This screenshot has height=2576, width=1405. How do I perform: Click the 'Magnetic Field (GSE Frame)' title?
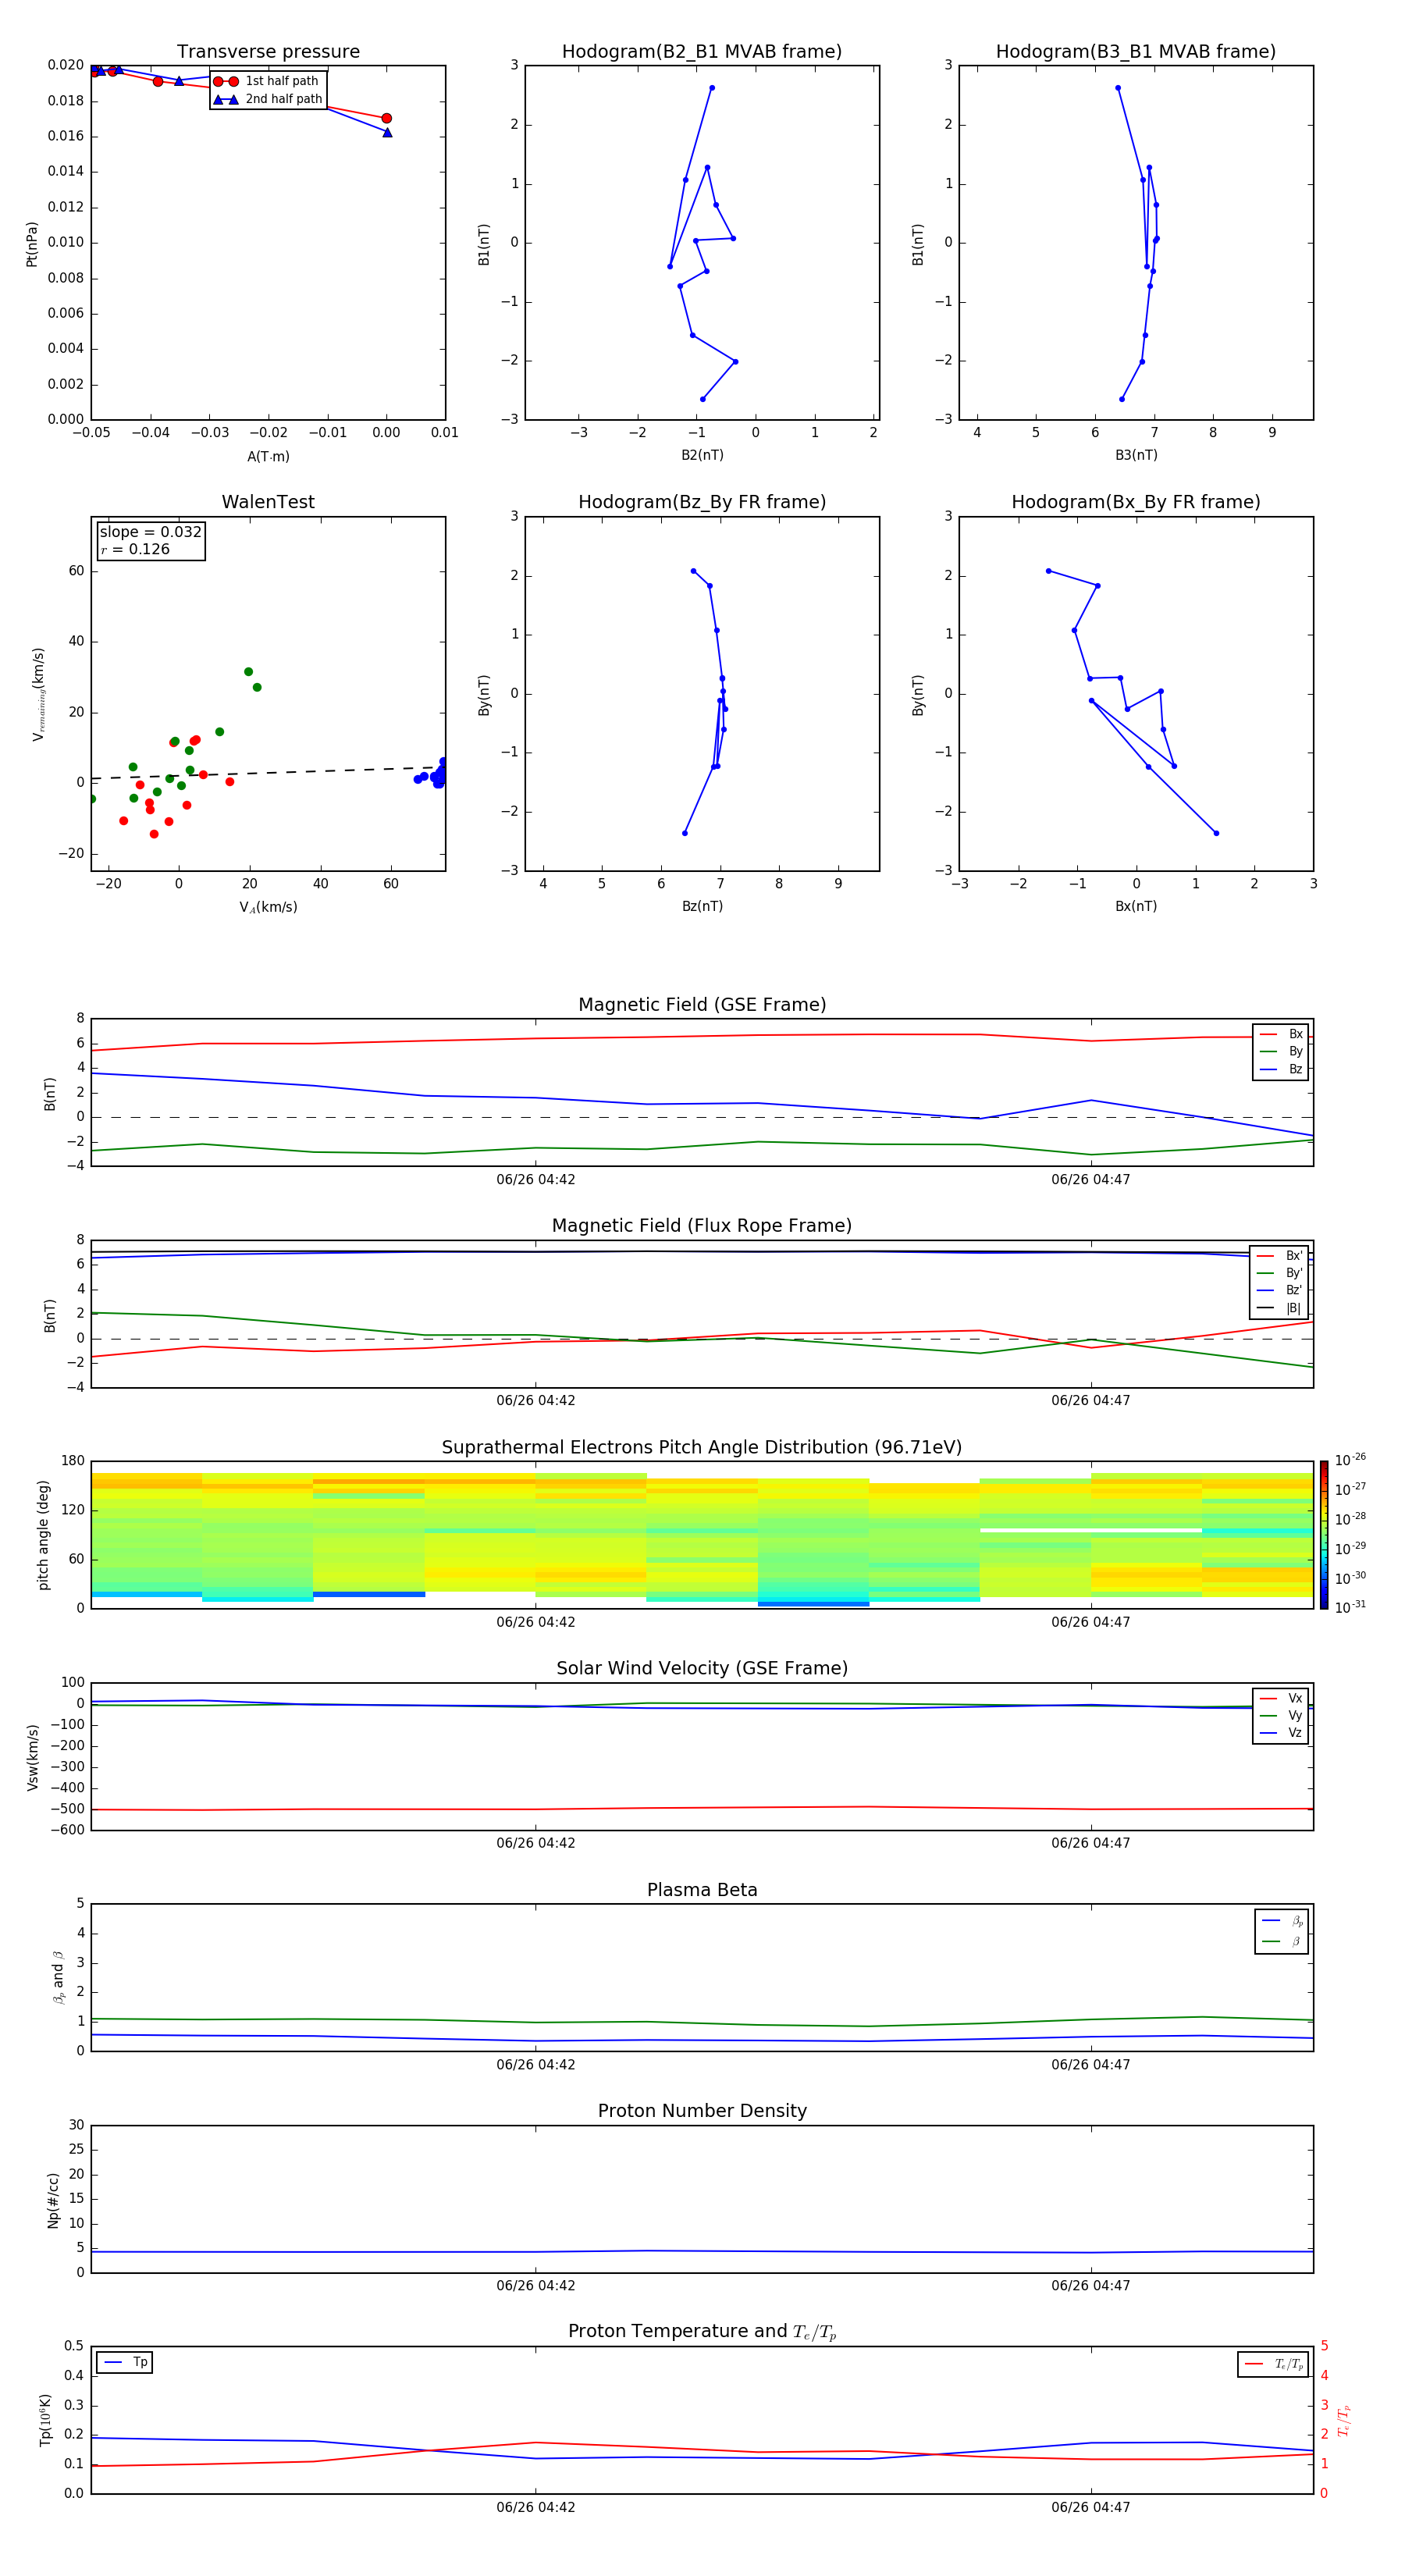(x=702, y=1005)
